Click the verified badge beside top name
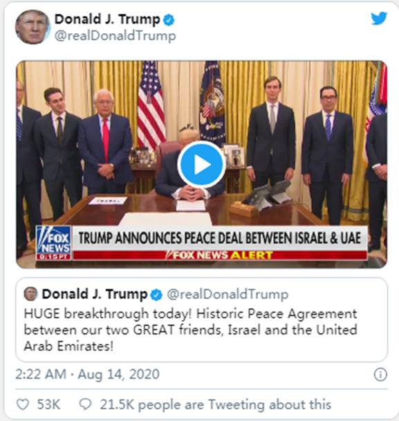The height and width of the screenshot is (421, 399). [169, 20]
